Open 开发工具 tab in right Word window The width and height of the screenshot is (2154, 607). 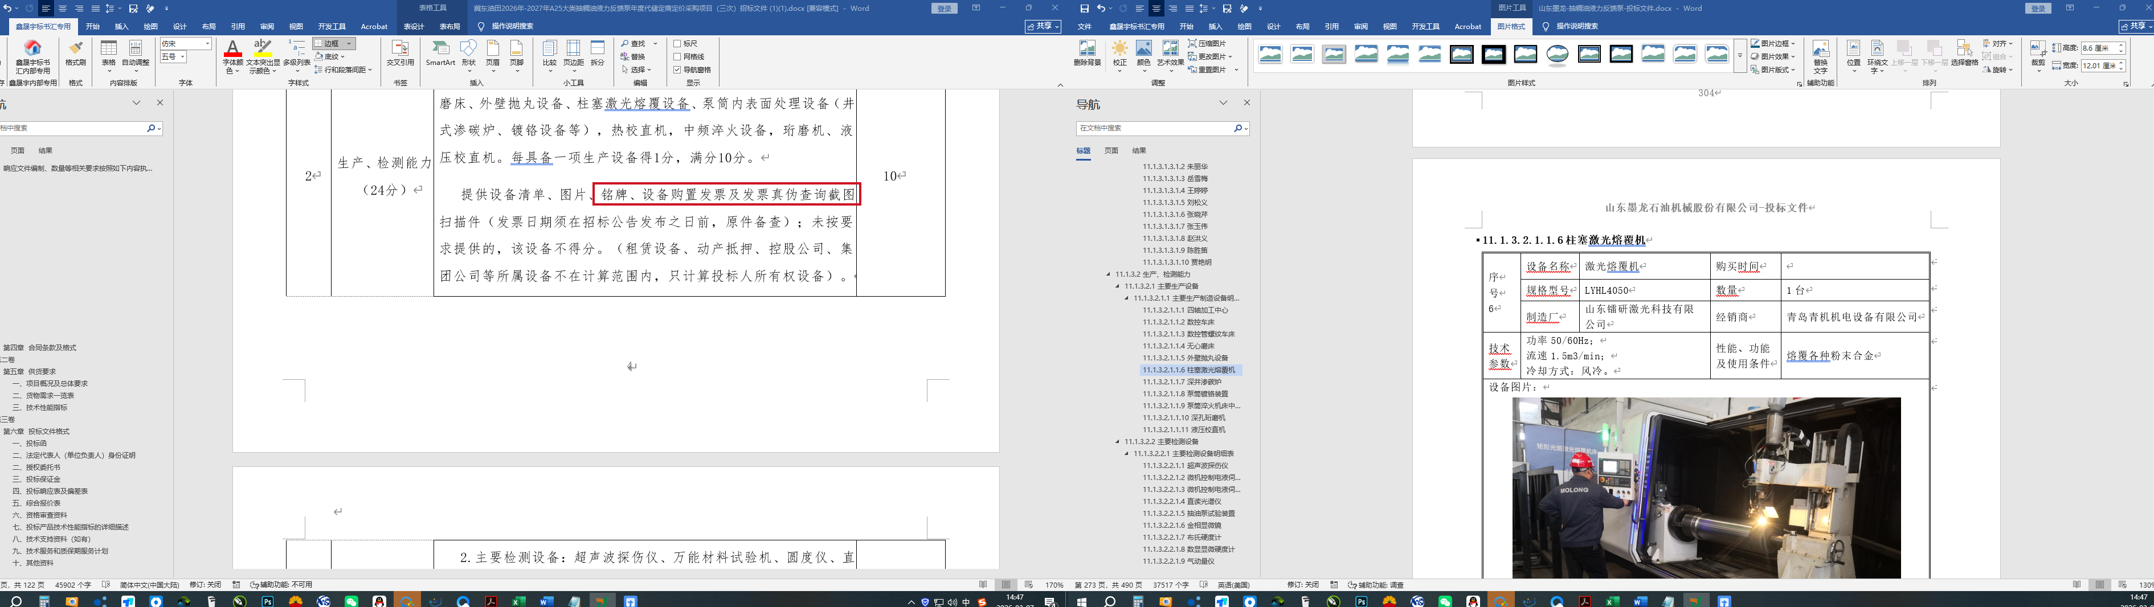pyautogui.click(x=1425, y=27)
